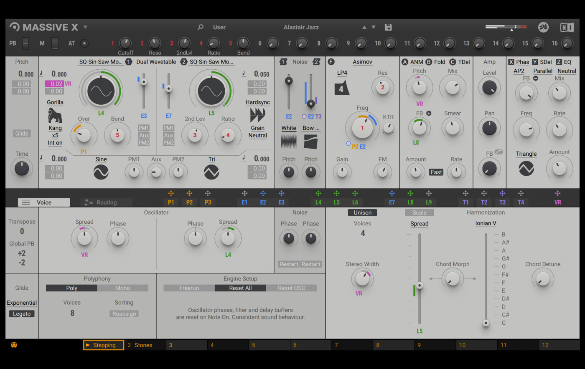The width and height of the screenshot is (585, 369).
Task: Click the macro 1 Cutoff knob
Action: click(x=125, y=43)
